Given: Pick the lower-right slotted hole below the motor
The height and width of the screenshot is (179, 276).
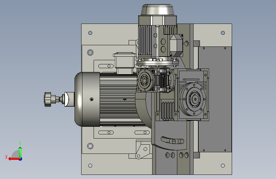Looking at the screenshot, I should (x=142, y=132).
